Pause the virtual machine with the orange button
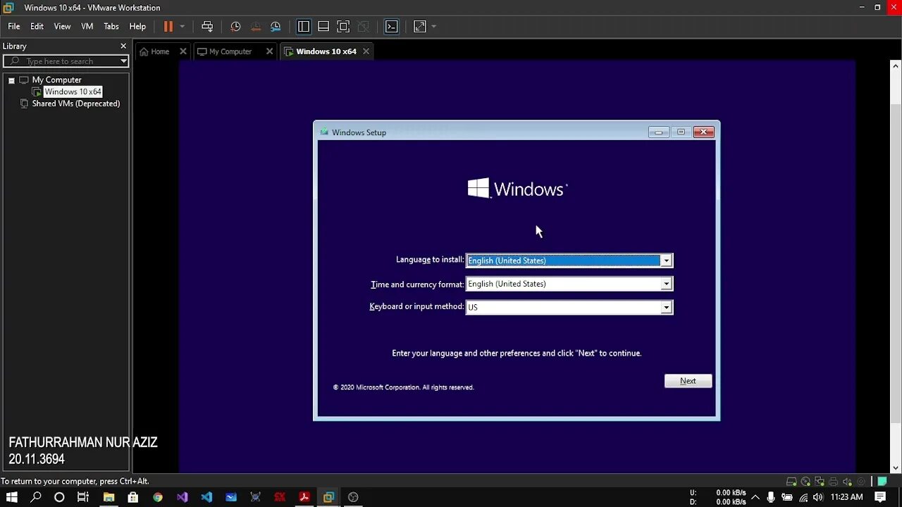Image resolution: width=902 pixels, height=507 pixels. click(x=168, y=27)
